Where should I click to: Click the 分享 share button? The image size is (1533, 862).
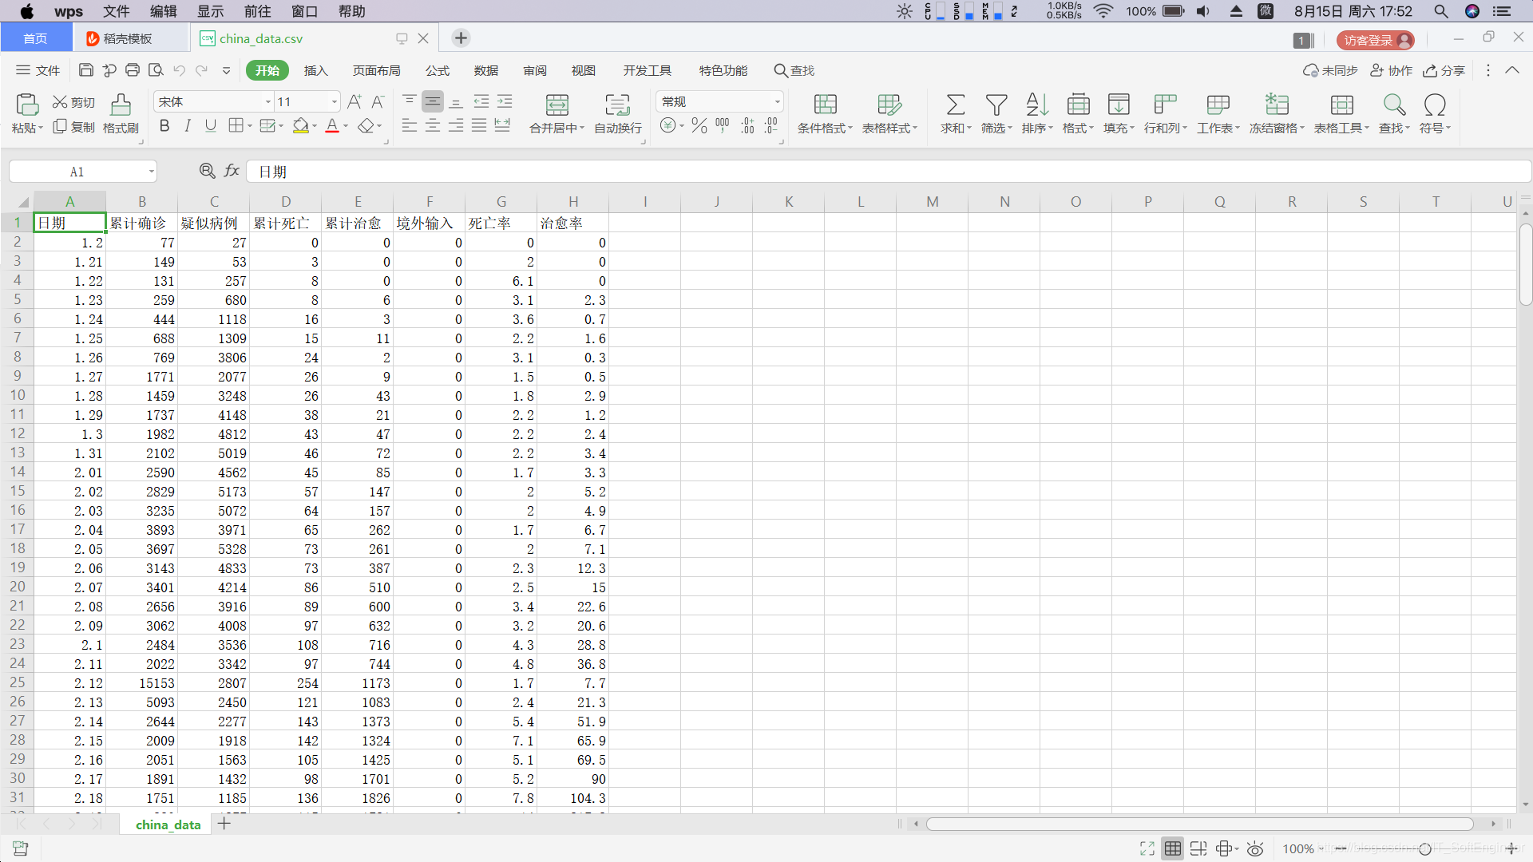point(1444,70)
